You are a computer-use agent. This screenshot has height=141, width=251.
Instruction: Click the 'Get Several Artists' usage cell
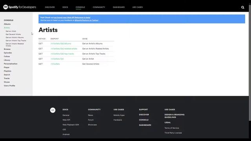click(91, 64)
